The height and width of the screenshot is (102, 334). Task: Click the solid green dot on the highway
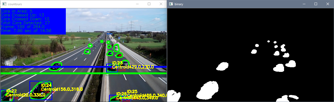coord(102,41)
